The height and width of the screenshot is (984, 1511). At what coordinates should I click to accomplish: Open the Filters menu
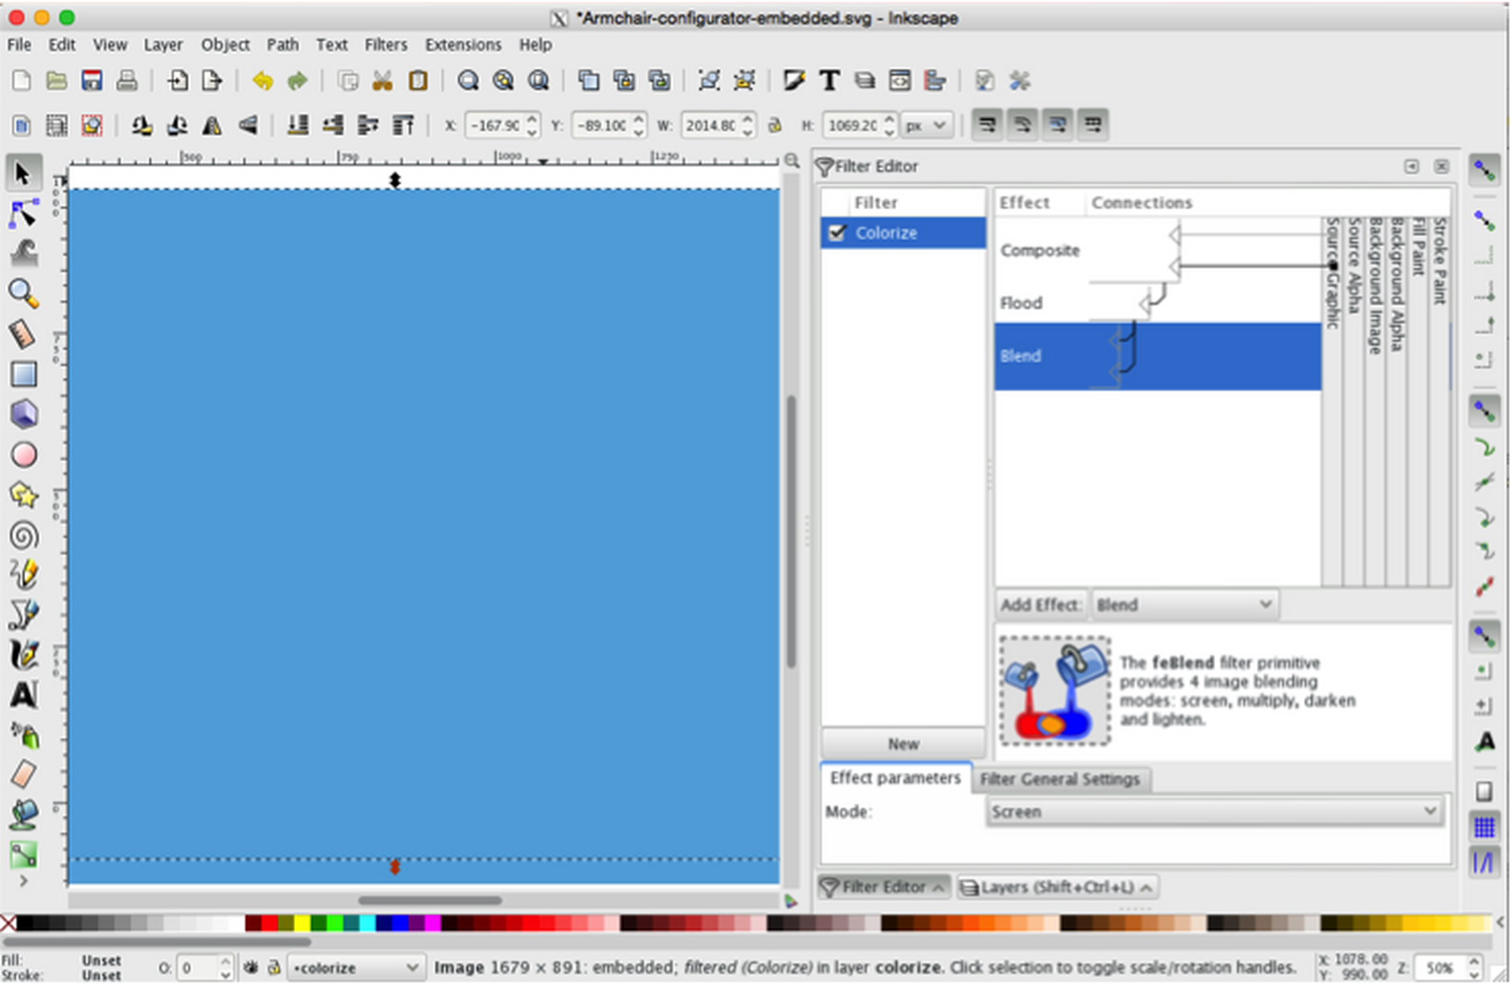point(386,45)
